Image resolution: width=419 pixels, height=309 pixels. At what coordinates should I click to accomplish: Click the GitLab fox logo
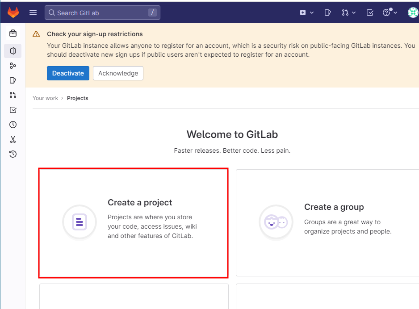(13, 13)
